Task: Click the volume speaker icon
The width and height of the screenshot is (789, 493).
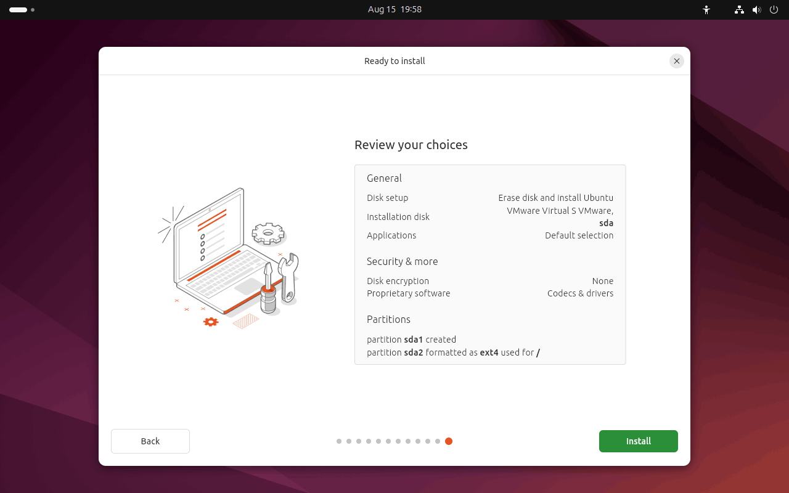Action: [756, 10]
